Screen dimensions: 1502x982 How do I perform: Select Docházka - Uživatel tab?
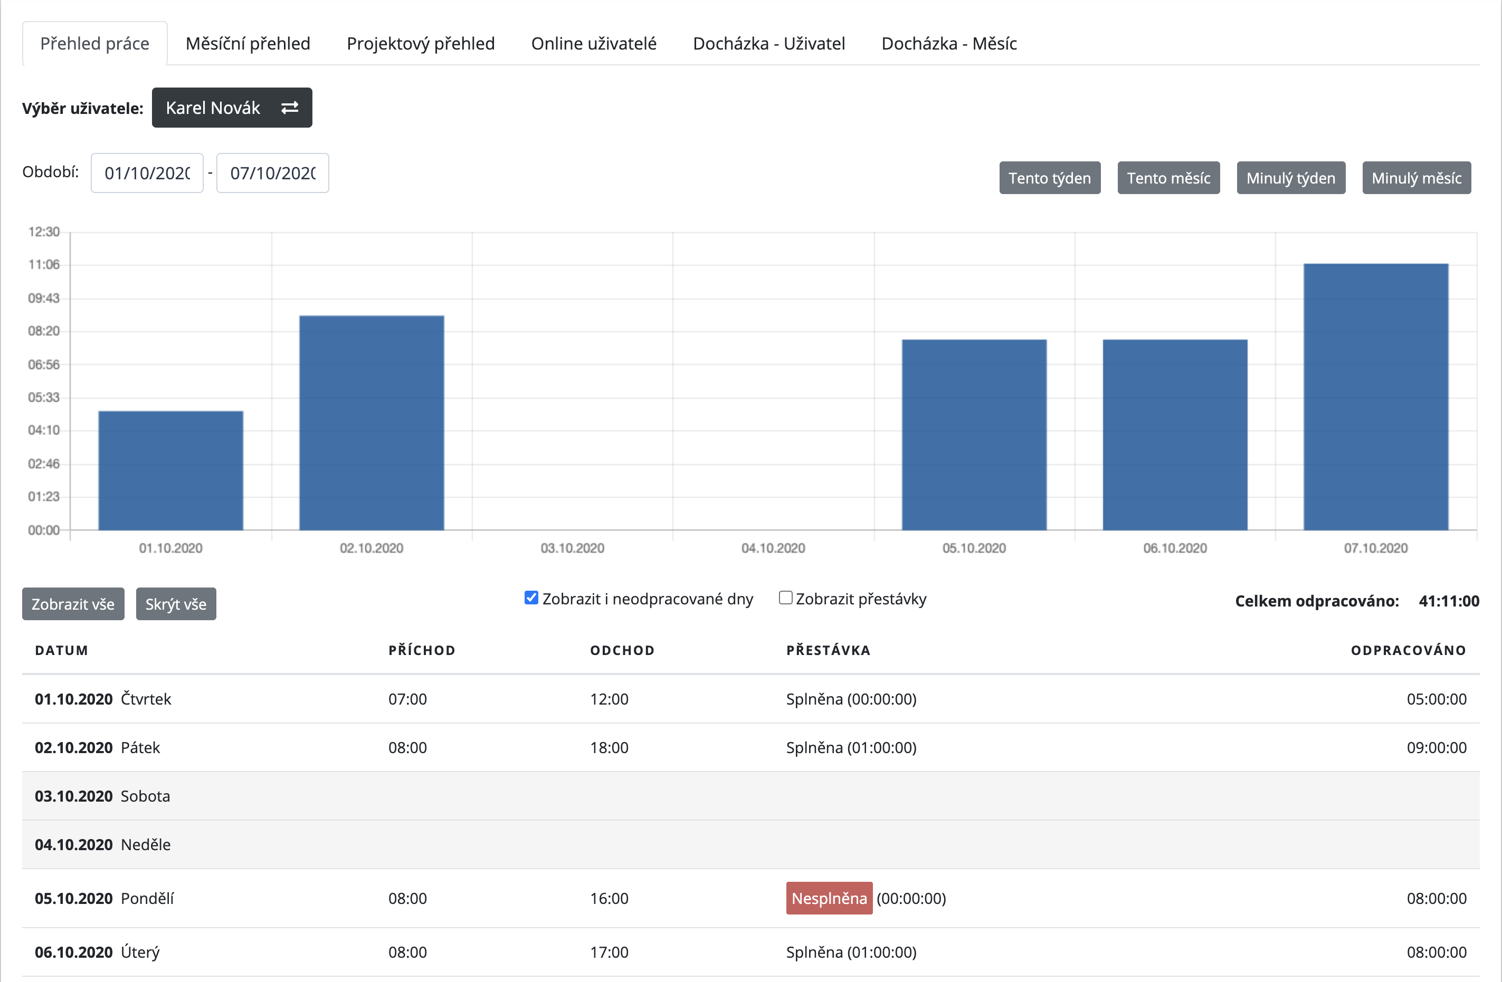pos(768,44)
